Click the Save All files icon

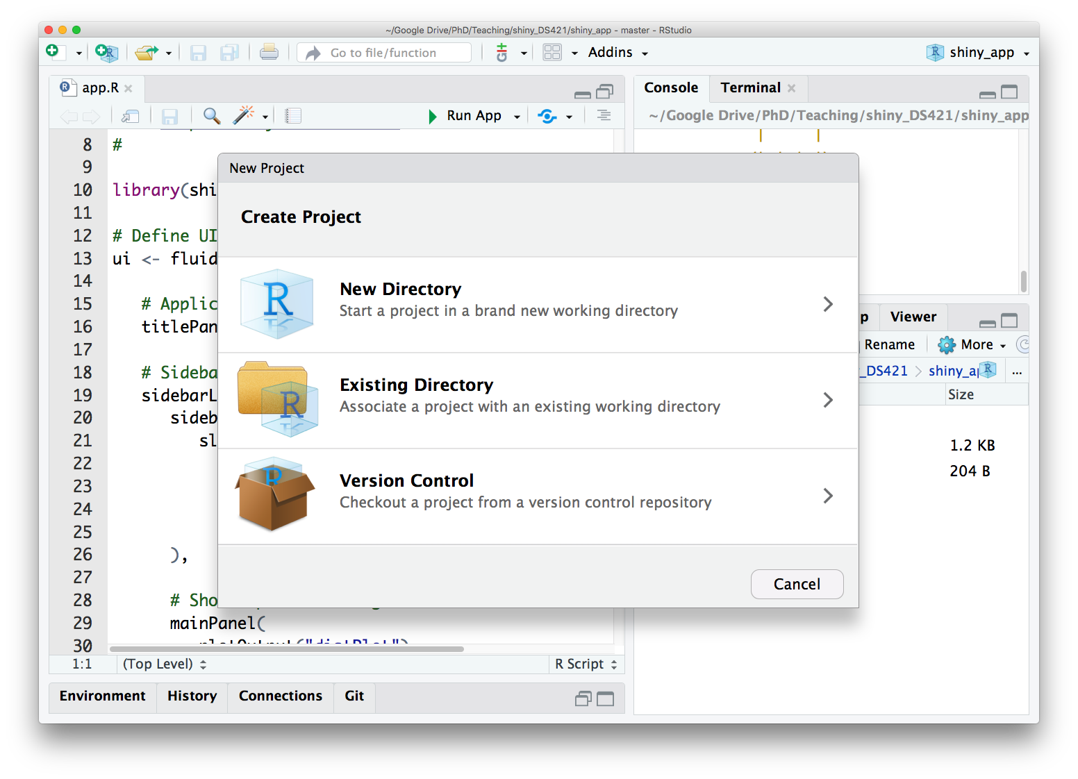229,53
